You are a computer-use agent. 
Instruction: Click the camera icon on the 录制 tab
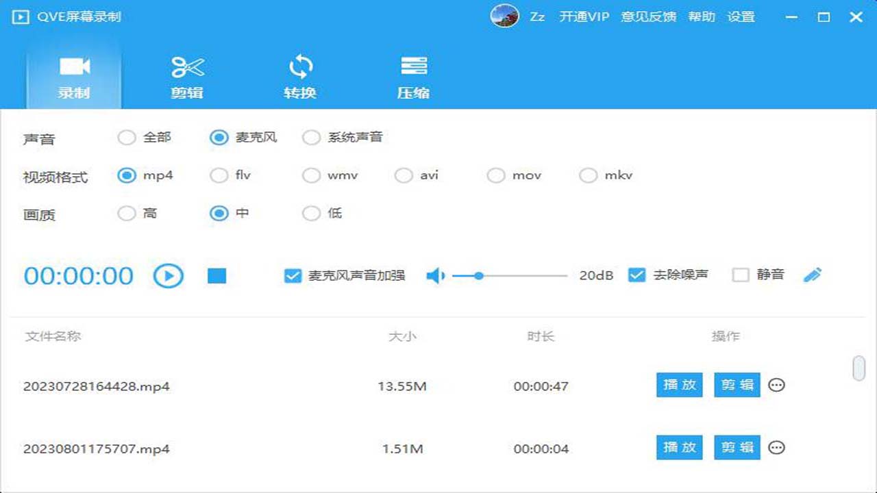coord(73,65)
